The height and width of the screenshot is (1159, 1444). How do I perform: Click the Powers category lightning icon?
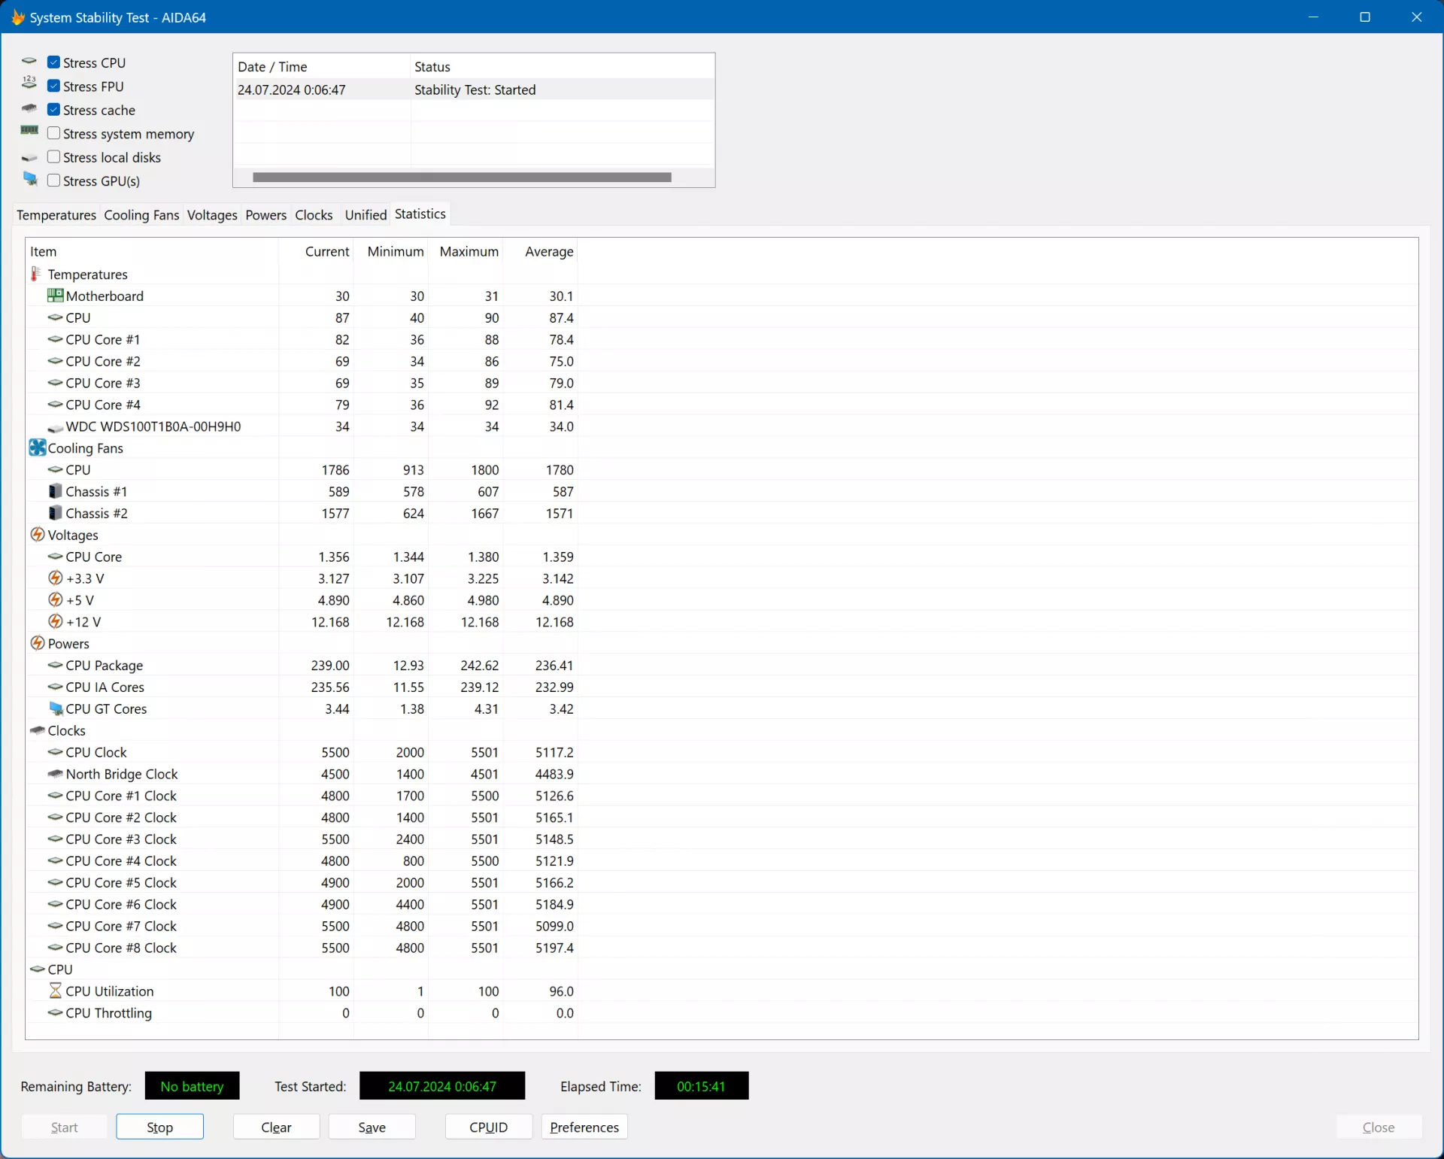(x=37, y=643)
